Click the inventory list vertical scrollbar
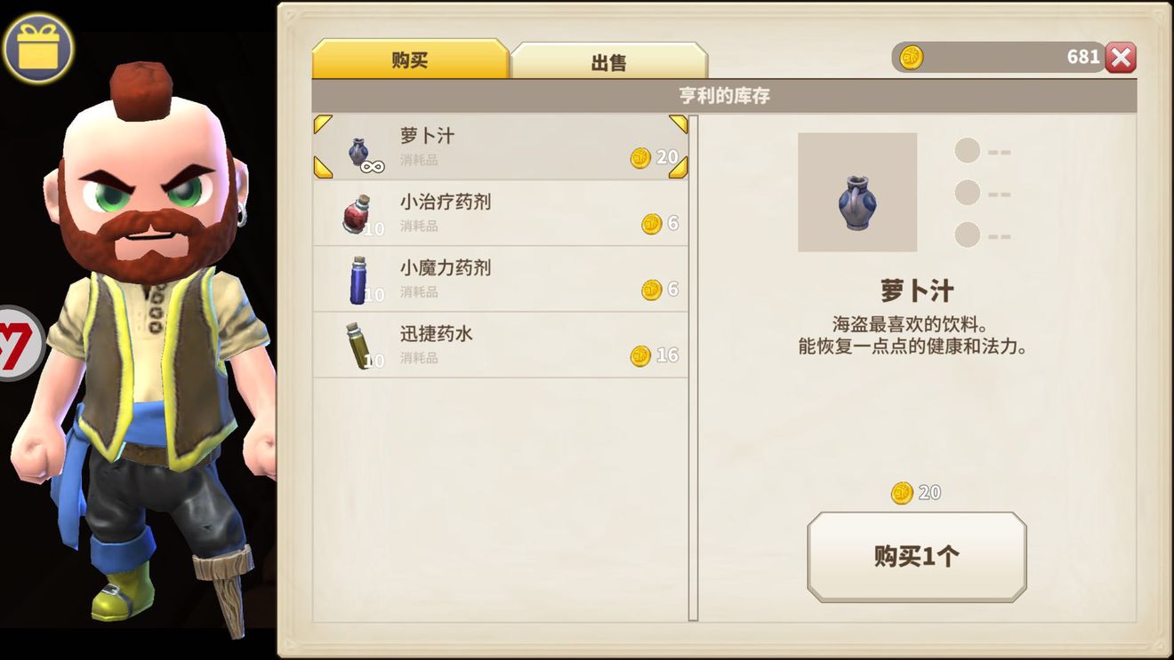This screenshot has height=660, width=1174. pos(694,368)
